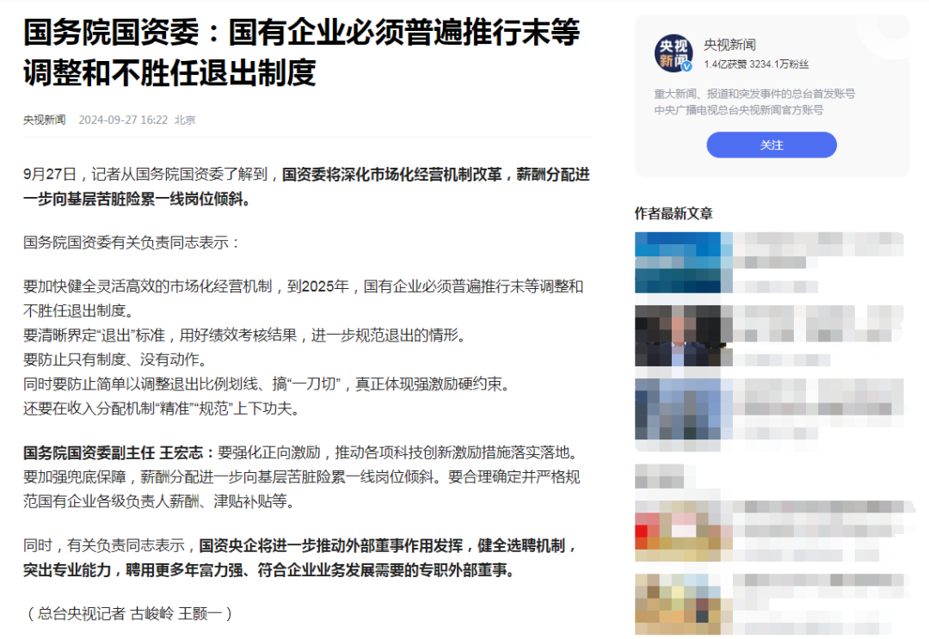Click the article headline about 国务院国资委

click(301, 52)
